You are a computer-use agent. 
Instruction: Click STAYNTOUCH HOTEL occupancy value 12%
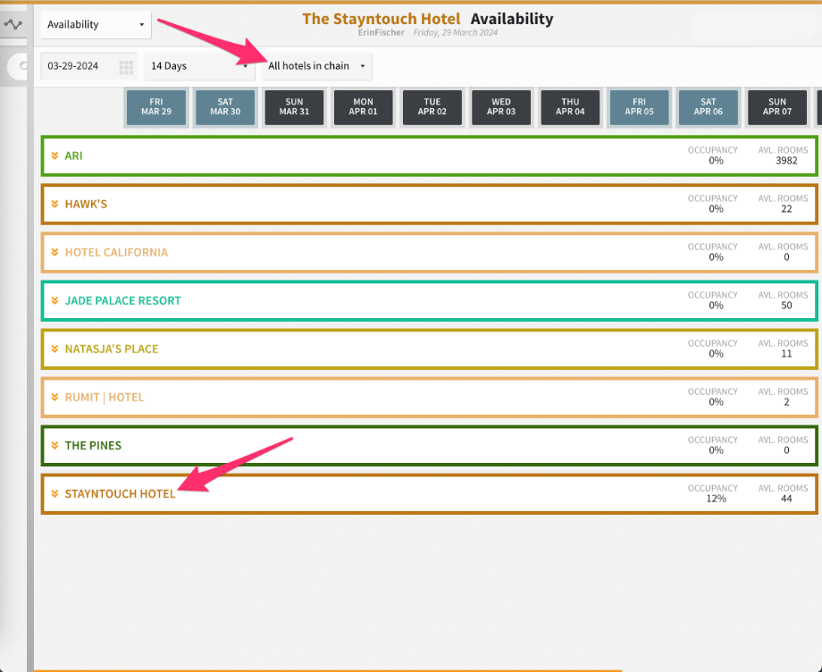[716, 499]
